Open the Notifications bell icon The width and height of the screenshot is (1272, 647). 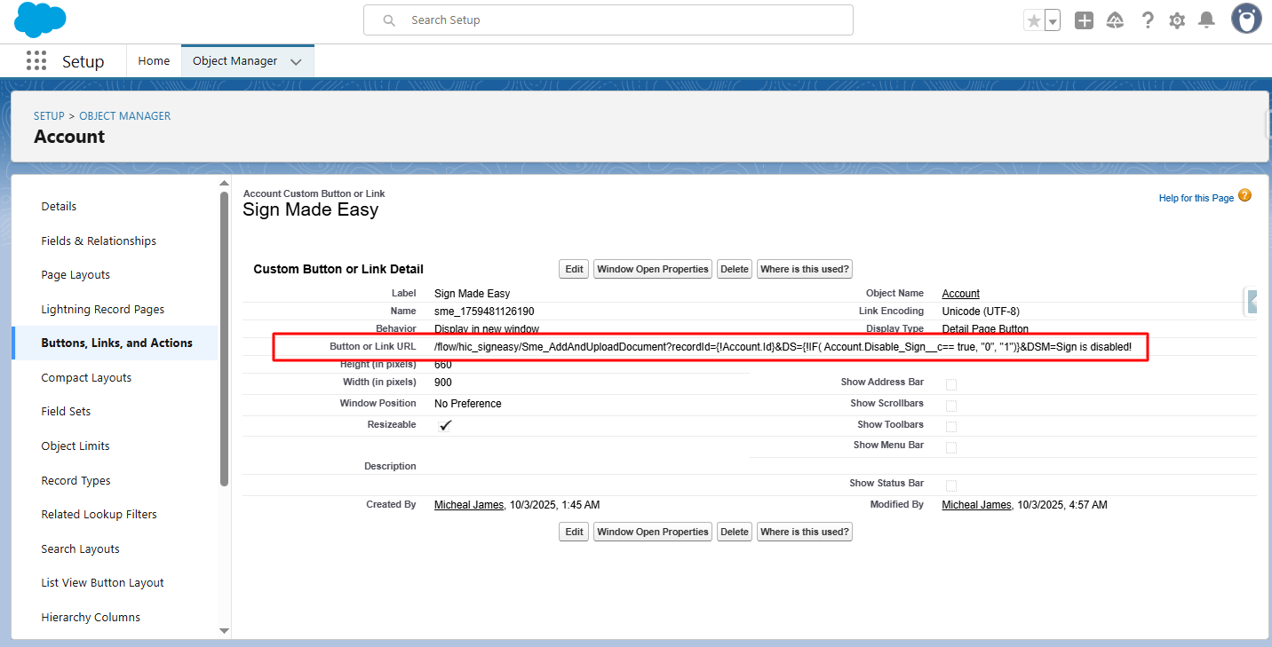(x=1206, y=20)
